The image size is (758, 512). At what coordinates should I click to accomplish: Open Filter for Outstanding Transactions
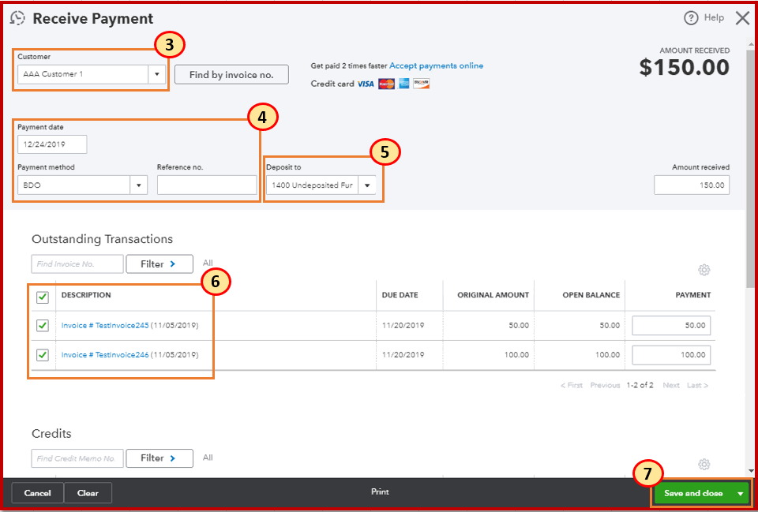pos(159,264)
